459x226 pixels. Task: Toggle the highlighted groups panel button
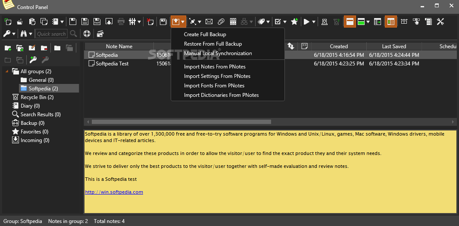[390, 22]
